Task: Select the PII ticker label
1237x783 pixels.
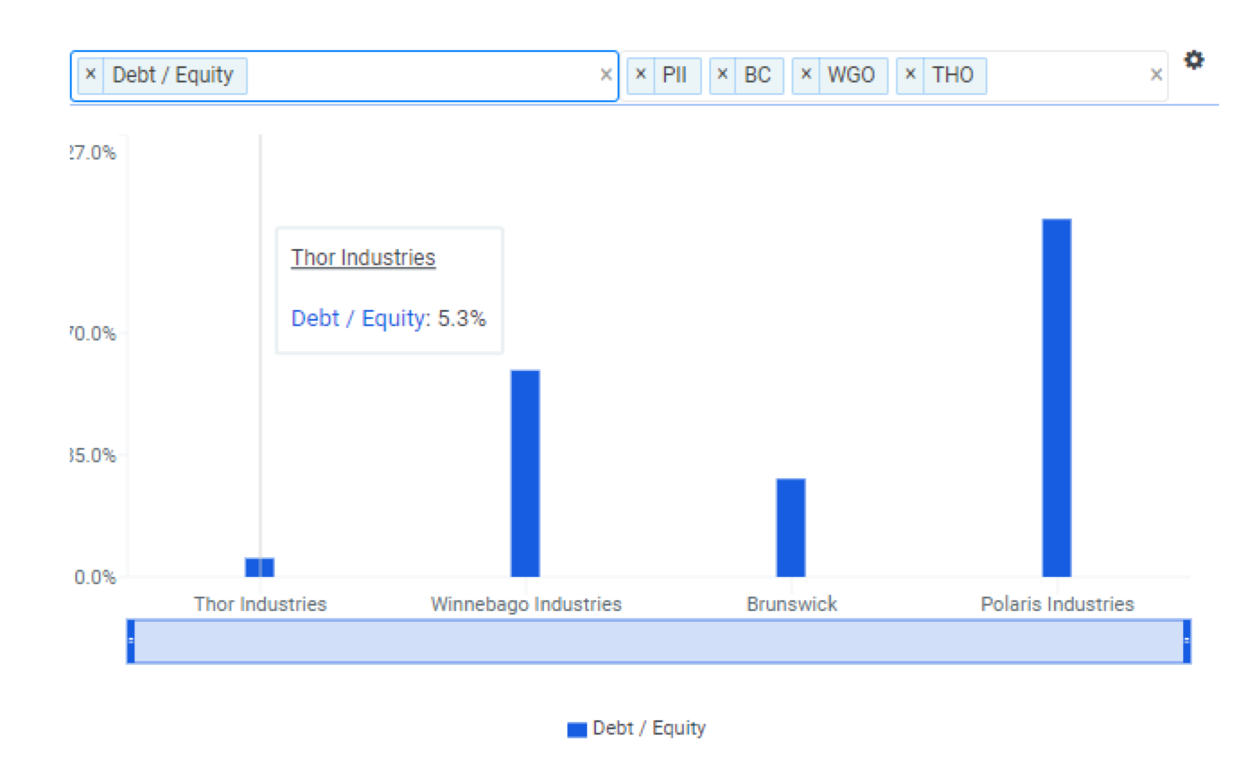Action: tap(675, 75)
